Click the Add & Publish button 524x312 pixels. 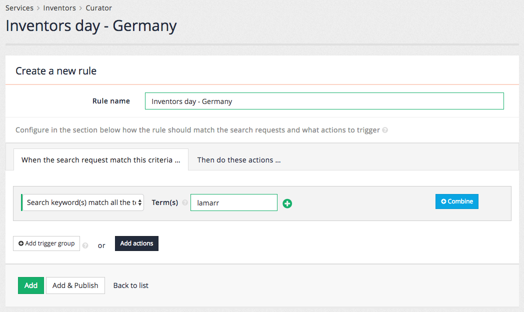[75, 285]
